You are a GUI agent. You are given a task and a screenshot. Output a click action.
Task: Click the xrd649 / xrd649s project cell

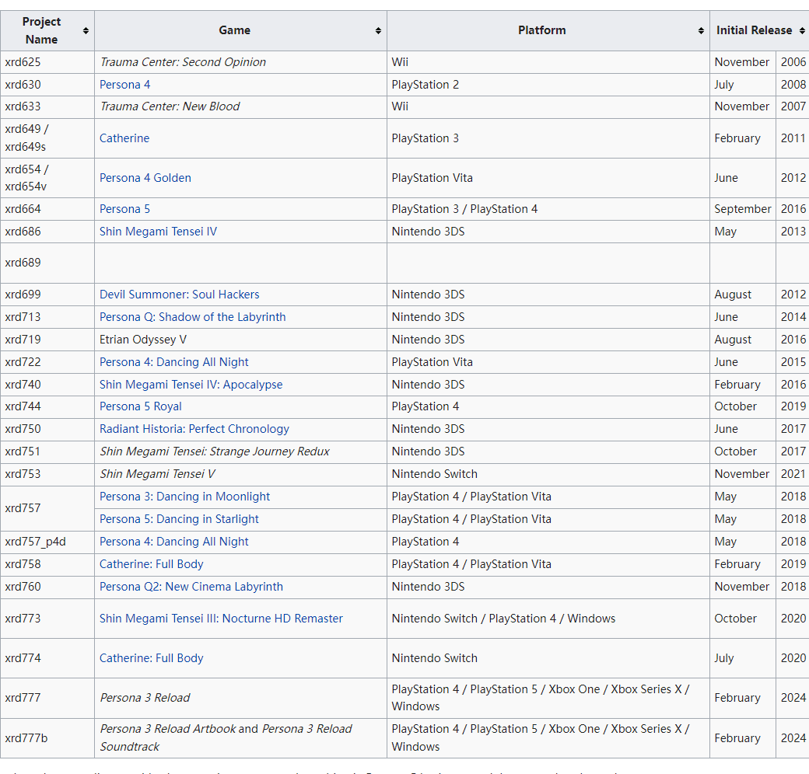(47, 138)
